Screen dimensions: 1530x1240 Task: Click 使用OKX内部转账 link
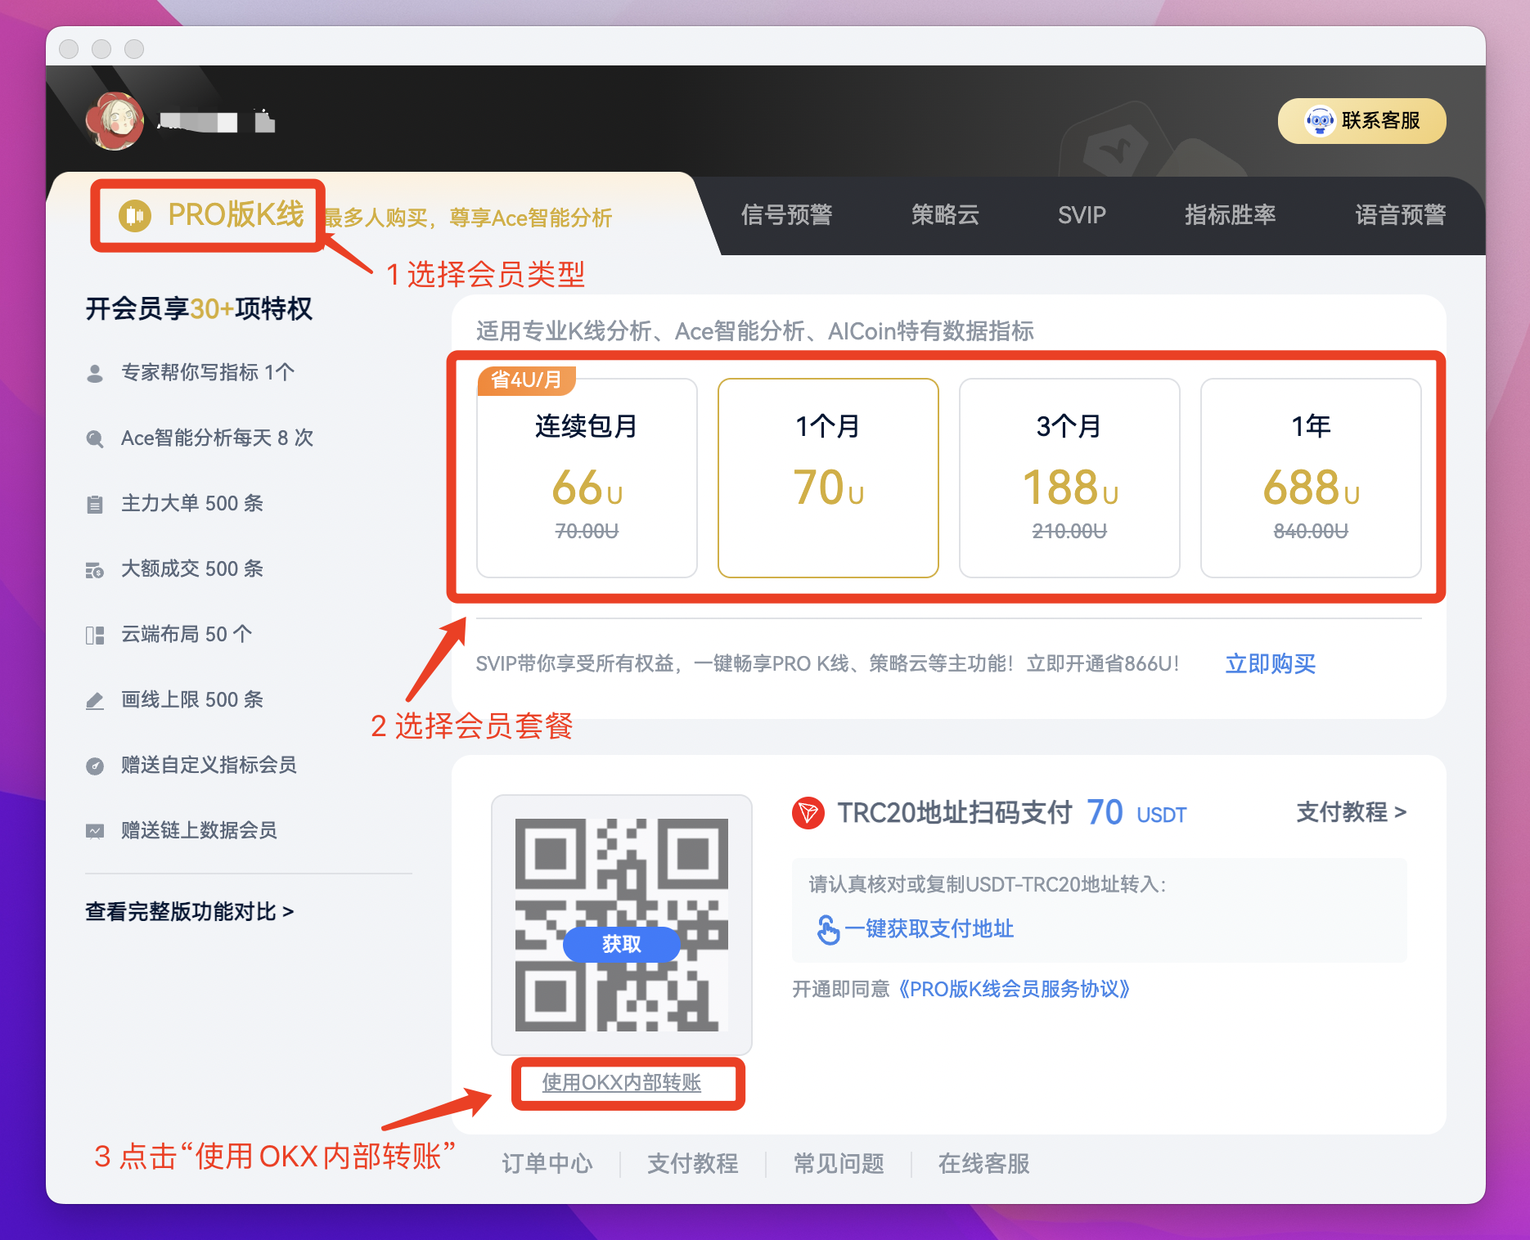(x=622, y=1083)
